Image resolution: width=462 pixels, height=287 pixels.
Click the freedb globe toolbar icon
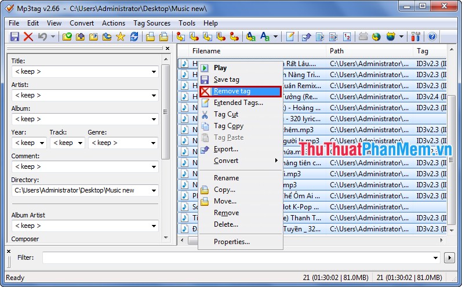pos(376,37)
